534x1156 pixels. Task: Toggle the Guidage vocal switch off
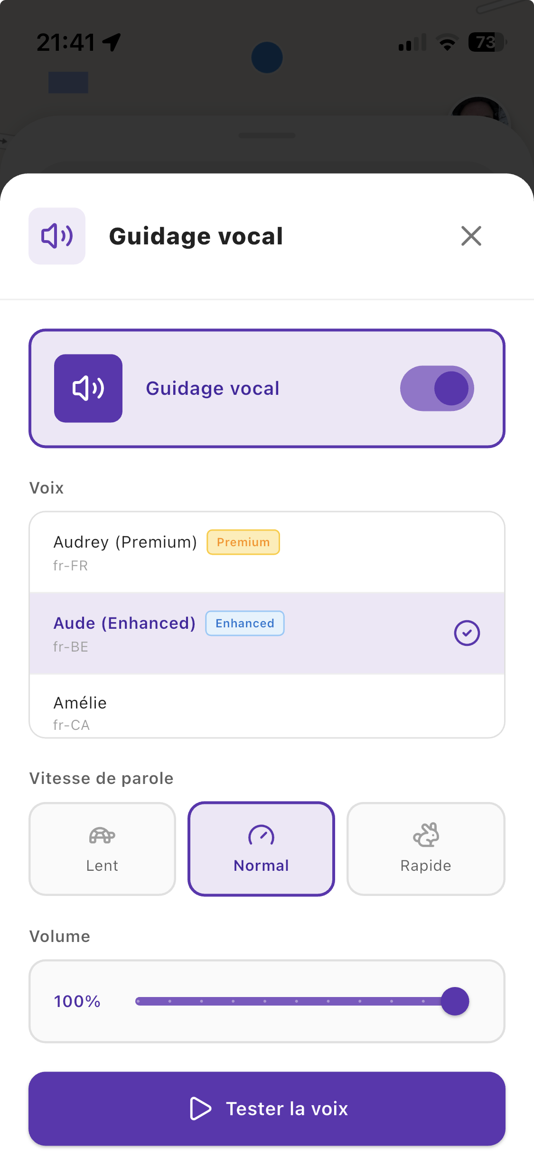(x=437, y=388)
